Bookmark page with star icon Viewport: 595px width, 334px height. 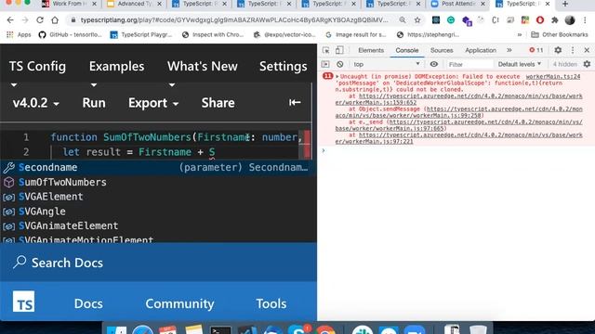coord(417,20)
